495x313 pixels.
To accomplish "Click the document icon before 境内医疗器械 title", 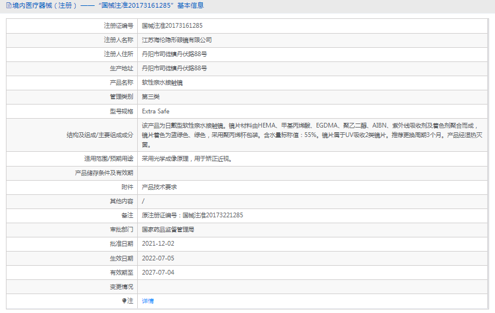I will [x=9, y=5].
